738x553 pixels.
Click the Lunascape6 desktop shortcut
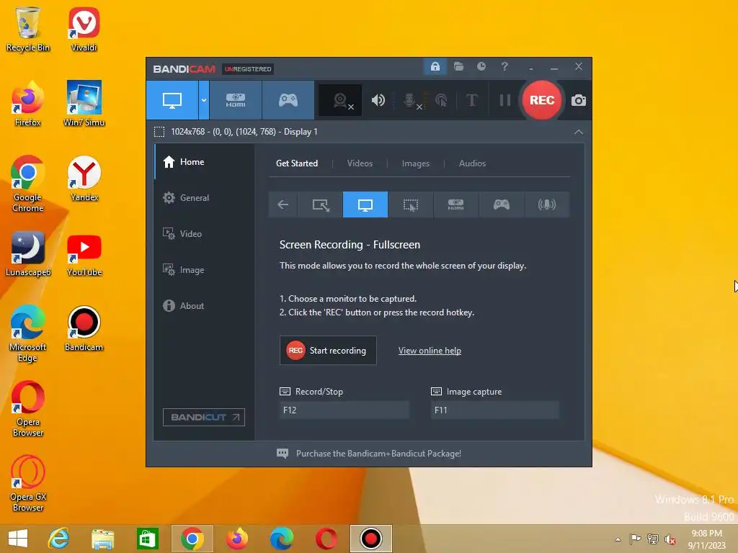coord(28,254)
